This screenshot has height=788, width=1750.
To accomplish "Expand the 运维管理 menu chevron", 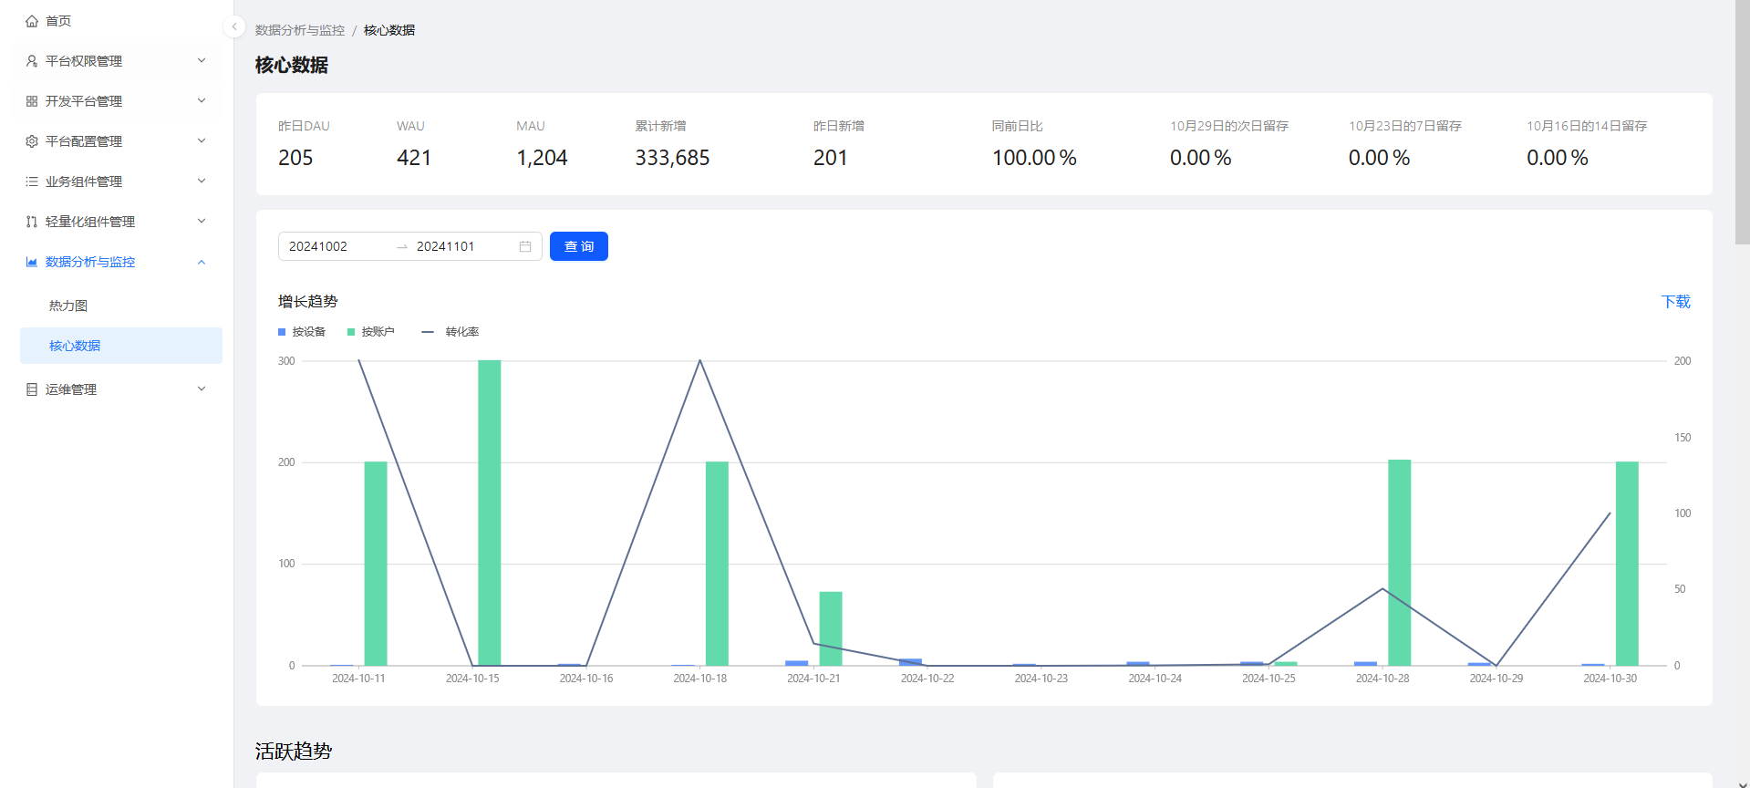I will [x=202, y=389].
